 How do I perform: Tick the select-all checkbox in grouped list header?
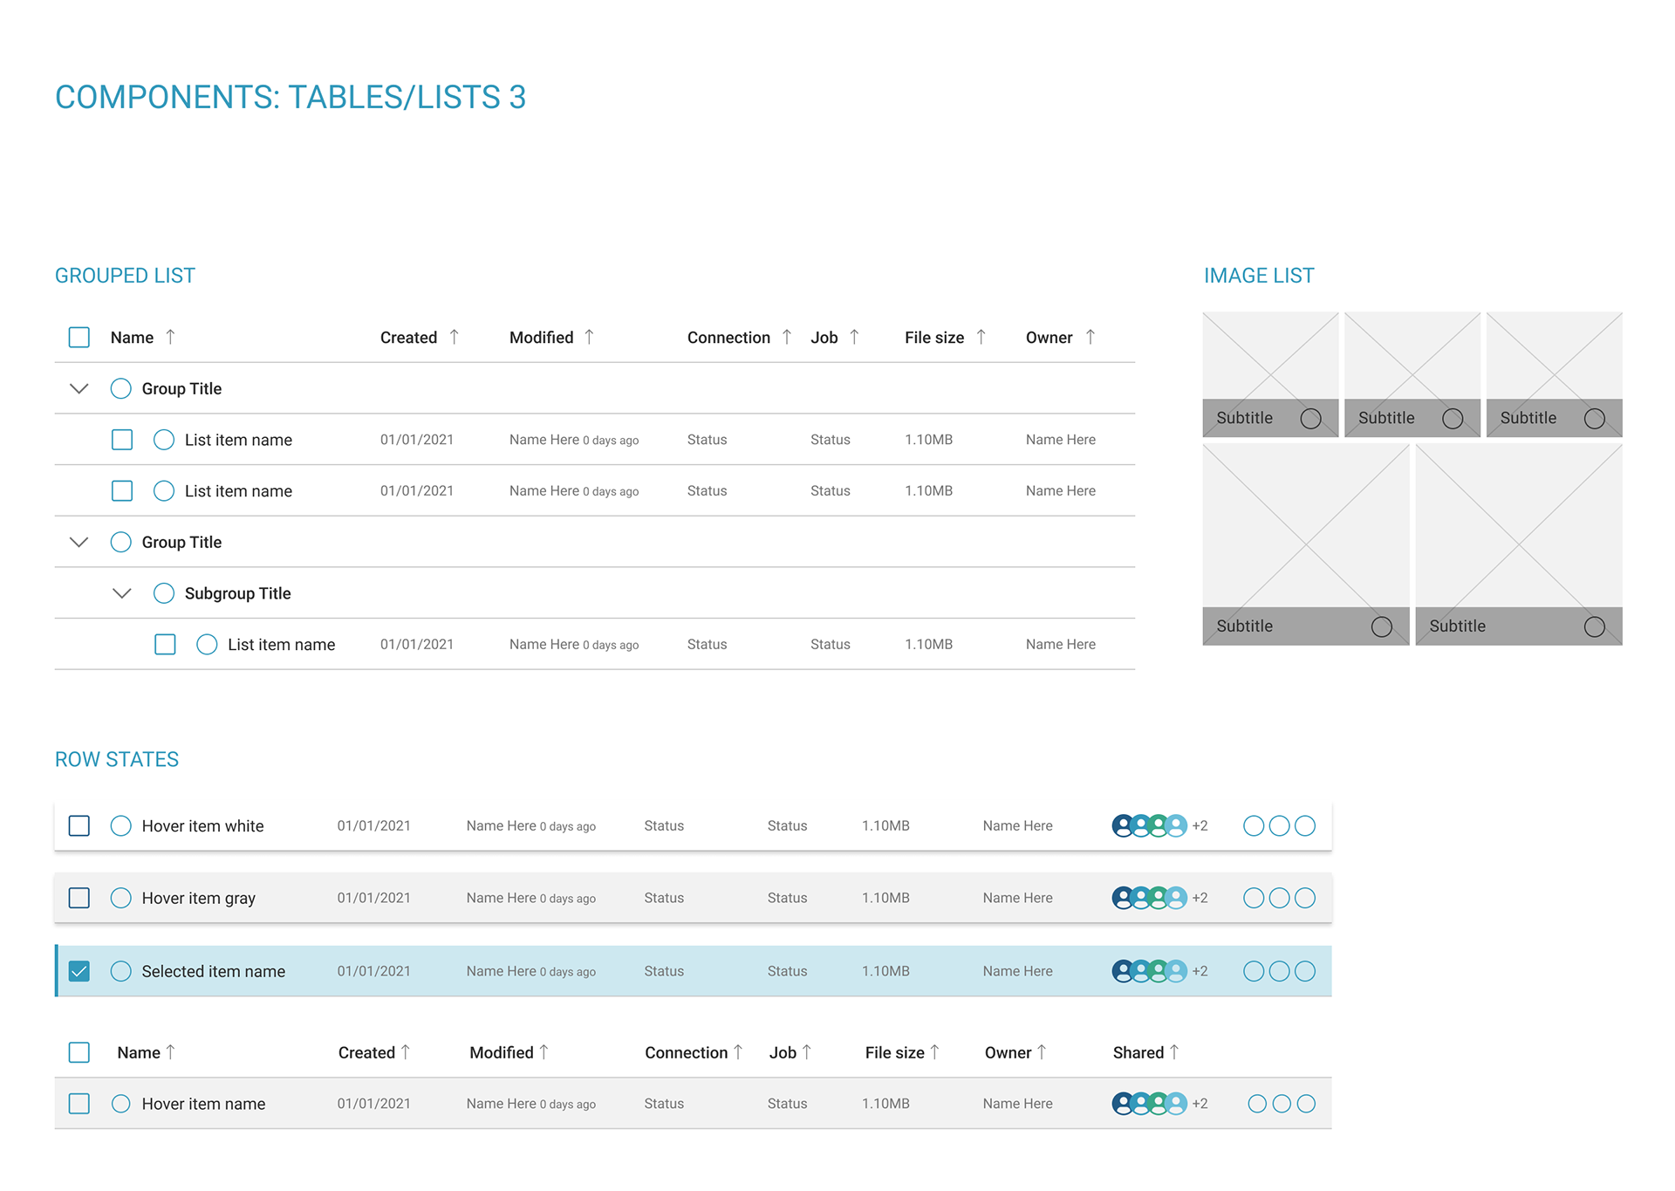click(79, 338)
